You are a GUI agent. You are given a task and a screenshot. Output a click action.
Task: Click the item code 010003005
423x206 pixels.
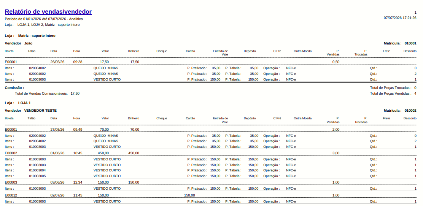(x=38, y=176)
